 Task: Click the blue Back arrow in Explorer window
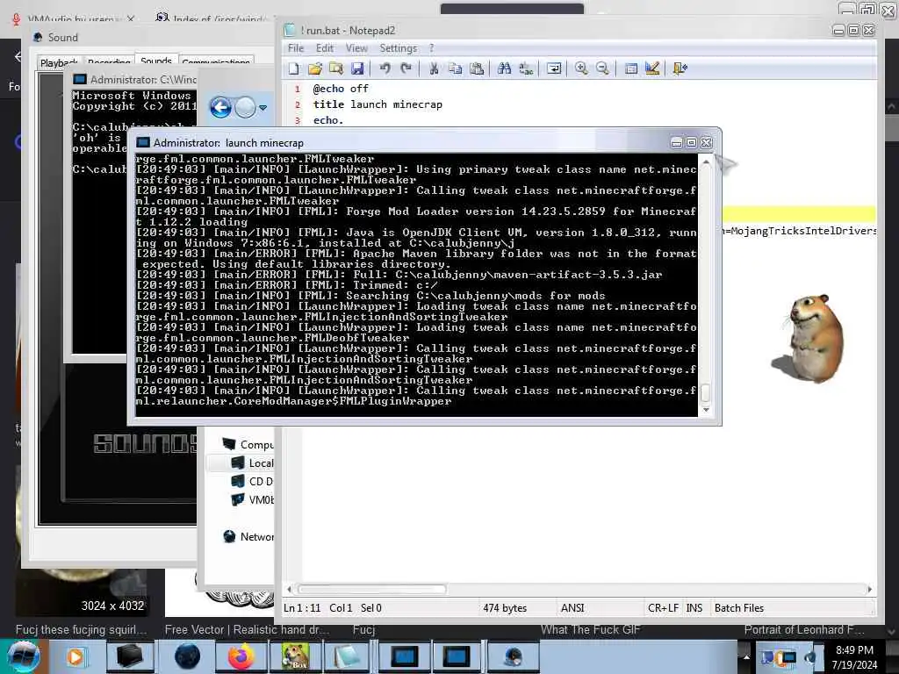220,107
